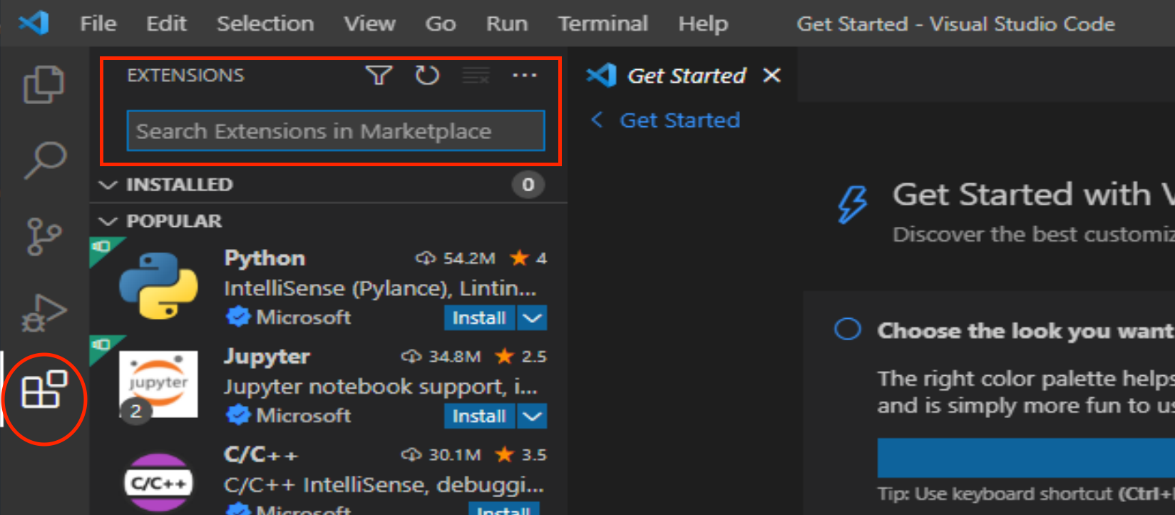Open the View menu
Screen dimensions: 1175x515
click(370, 24)
